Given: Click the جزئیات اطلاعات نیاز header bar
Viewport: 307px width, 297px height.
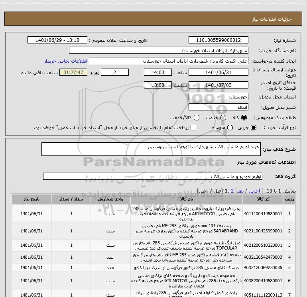Looking at the screenshot, I should (x=153, y=19).
